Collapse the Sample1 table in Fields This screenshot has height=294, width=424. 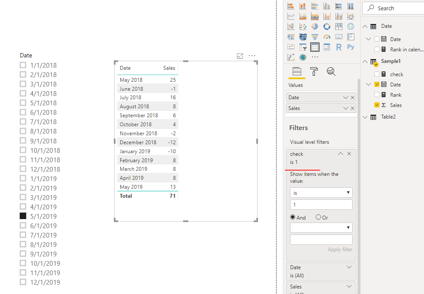click(x=365, y=61)
